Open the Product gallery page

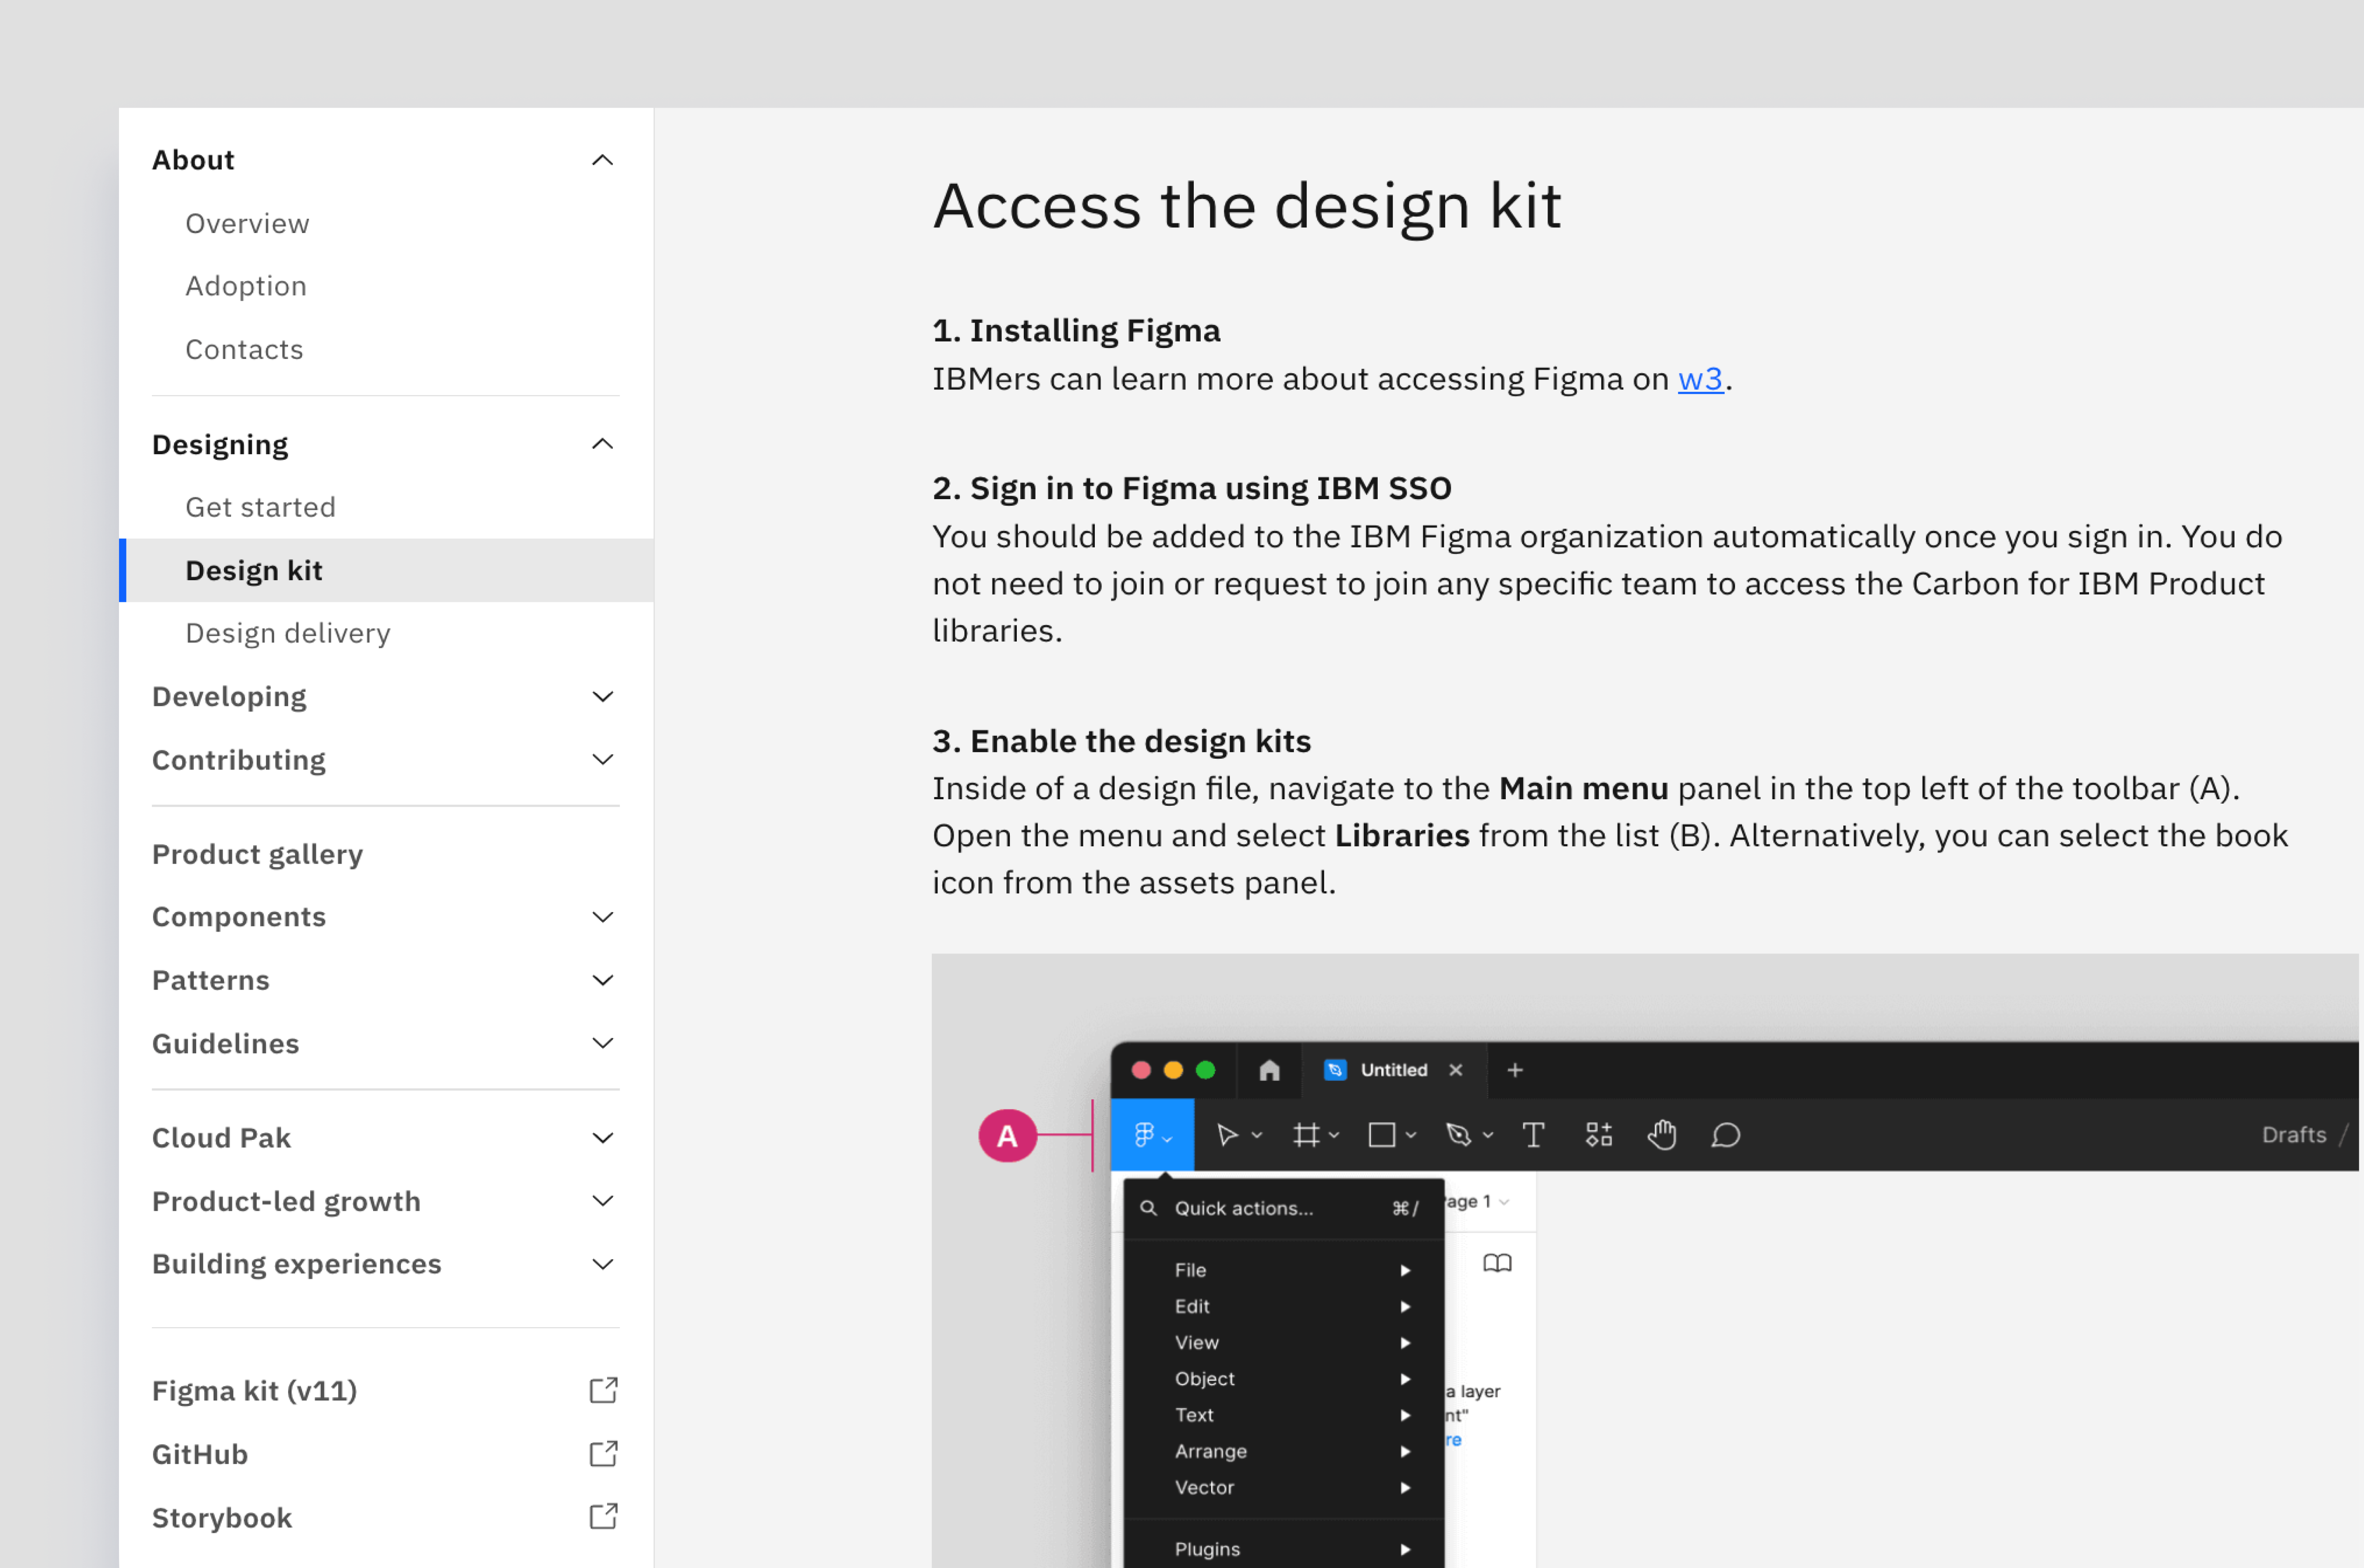pyautogui.click(x=257, y=854)
